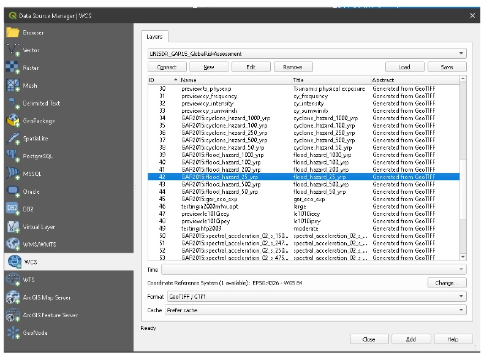This screenshot has width=484, height=360.
Task: Click the Add button
Action: 411,339
